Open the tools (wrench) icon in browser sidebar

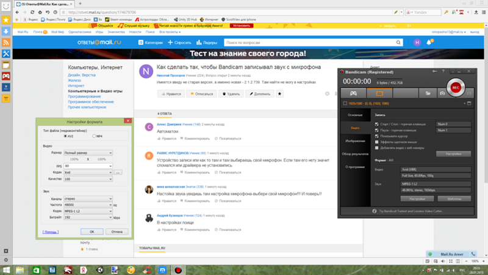(x=6, y=54)
